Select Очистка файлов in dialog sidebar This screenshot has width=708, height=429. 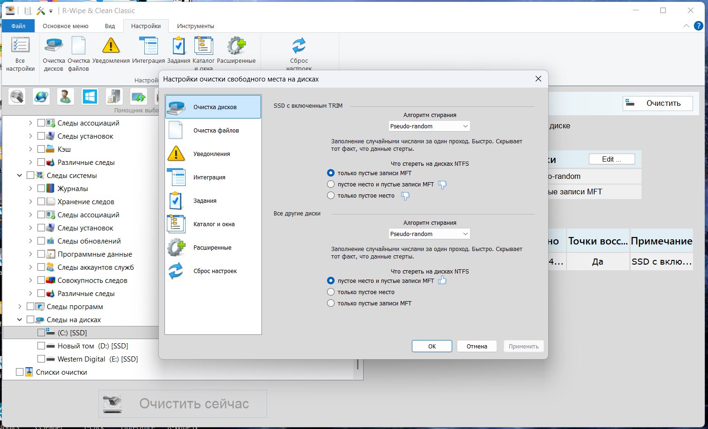(x=213, y=131)
